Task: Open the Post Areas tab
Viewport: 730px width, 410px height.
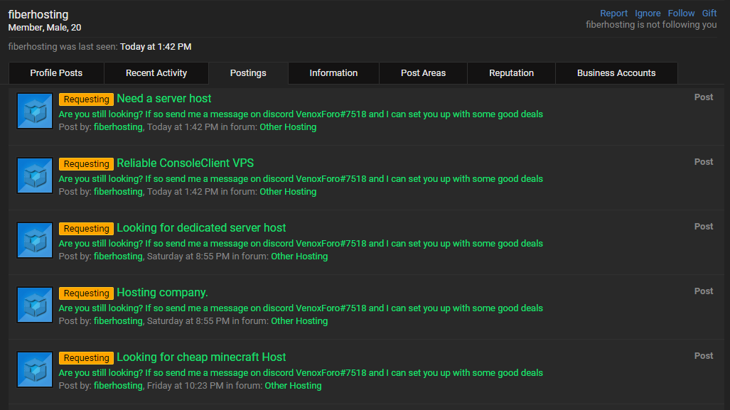Action: (423, 73)
